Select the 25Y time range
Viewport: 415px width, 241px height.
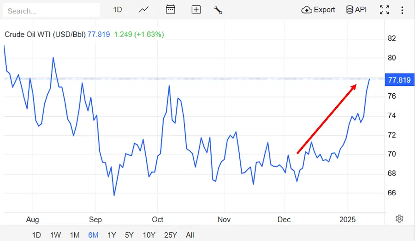click(x=170, y=235)
